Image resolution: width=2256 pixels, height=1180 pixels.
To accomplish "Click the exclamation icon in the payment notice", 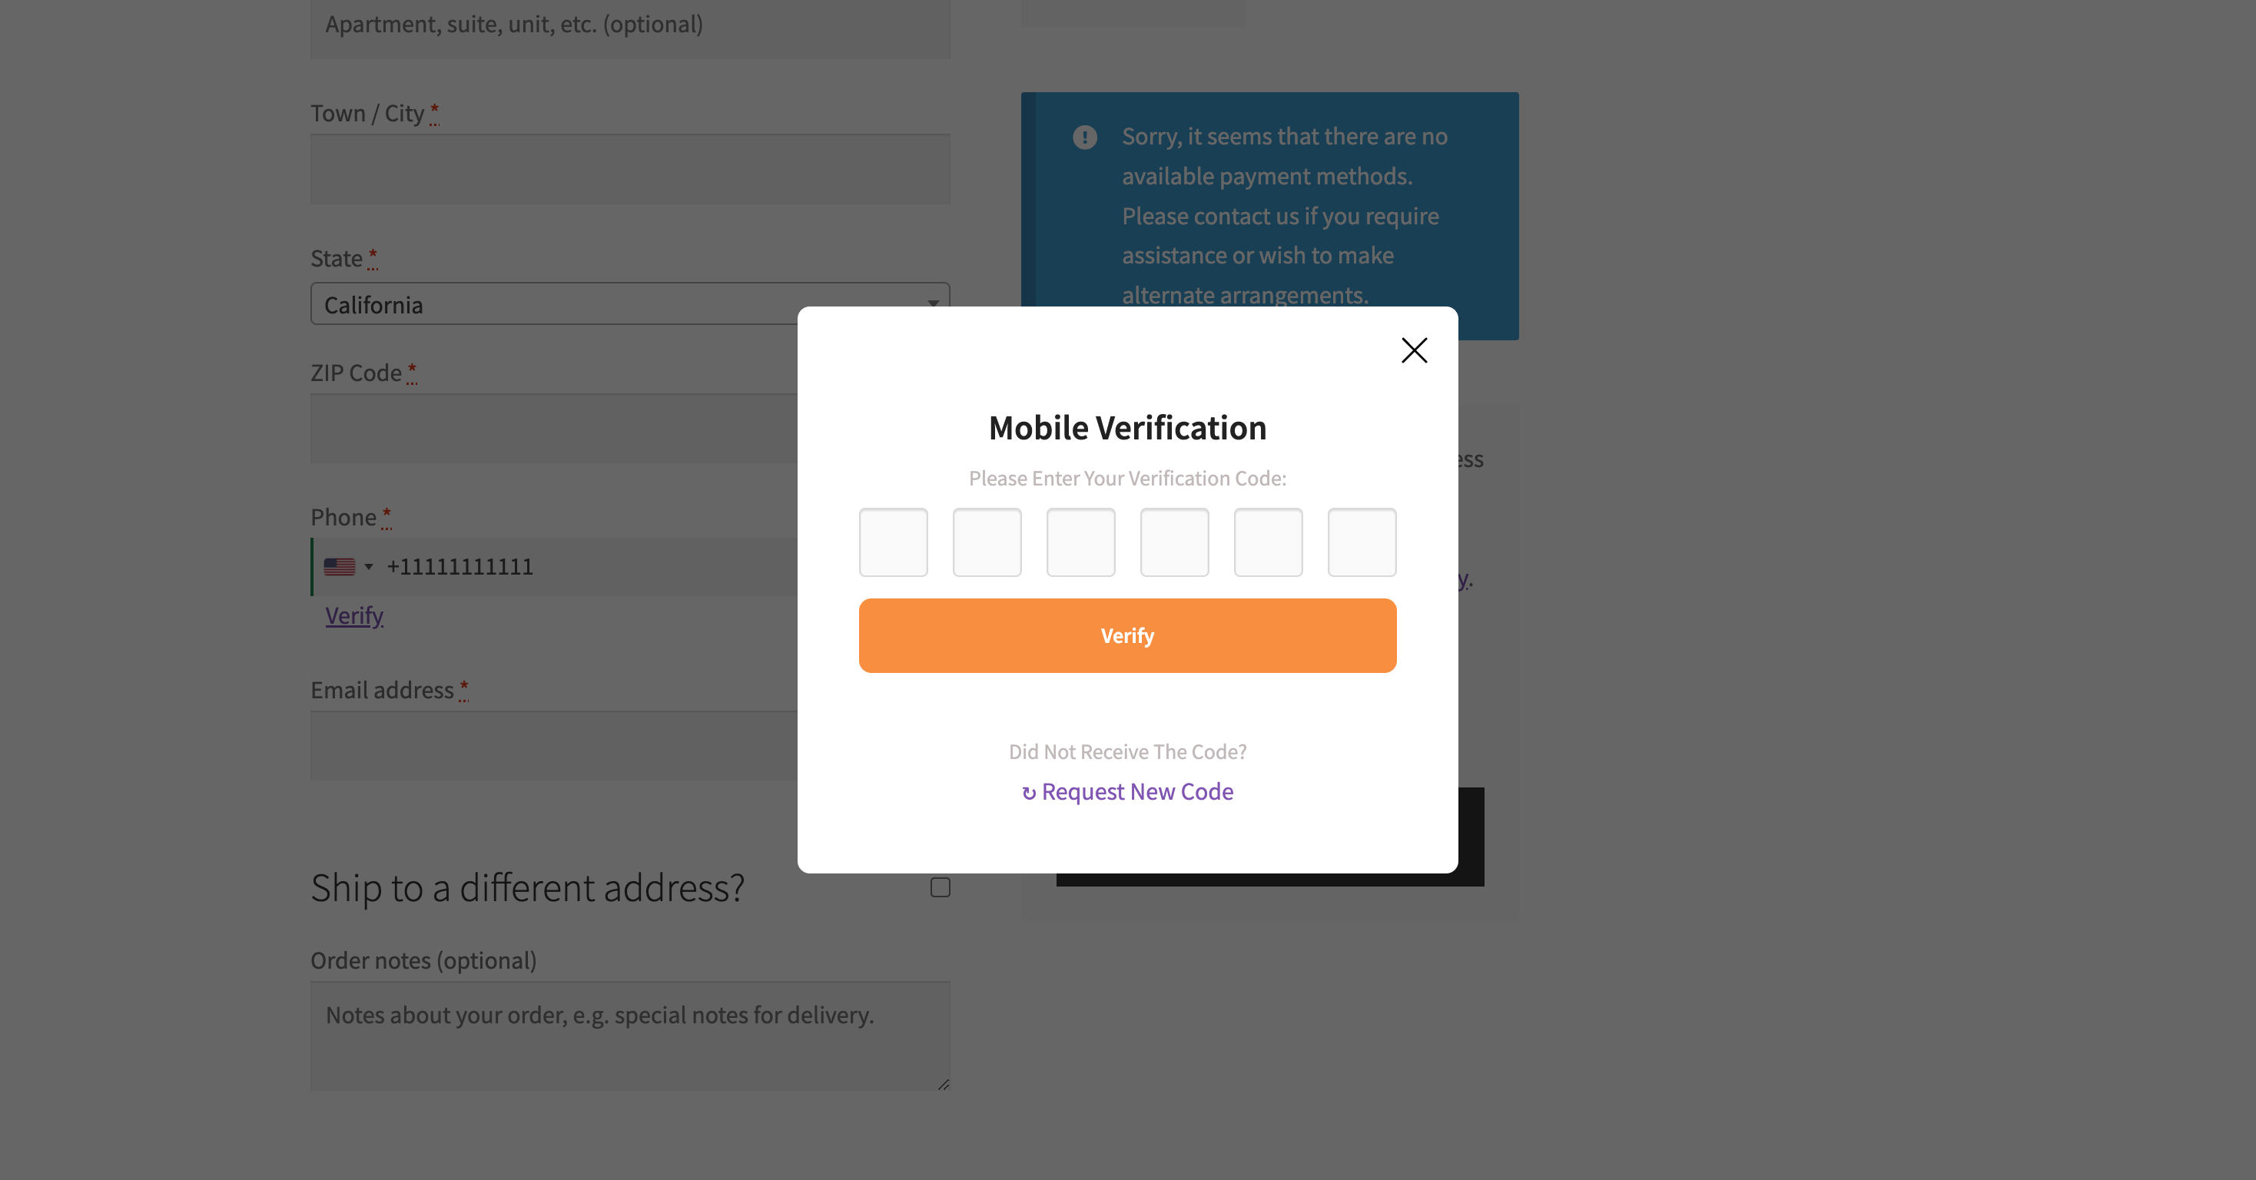I will pyautogui.click(x=1084, y=138).
